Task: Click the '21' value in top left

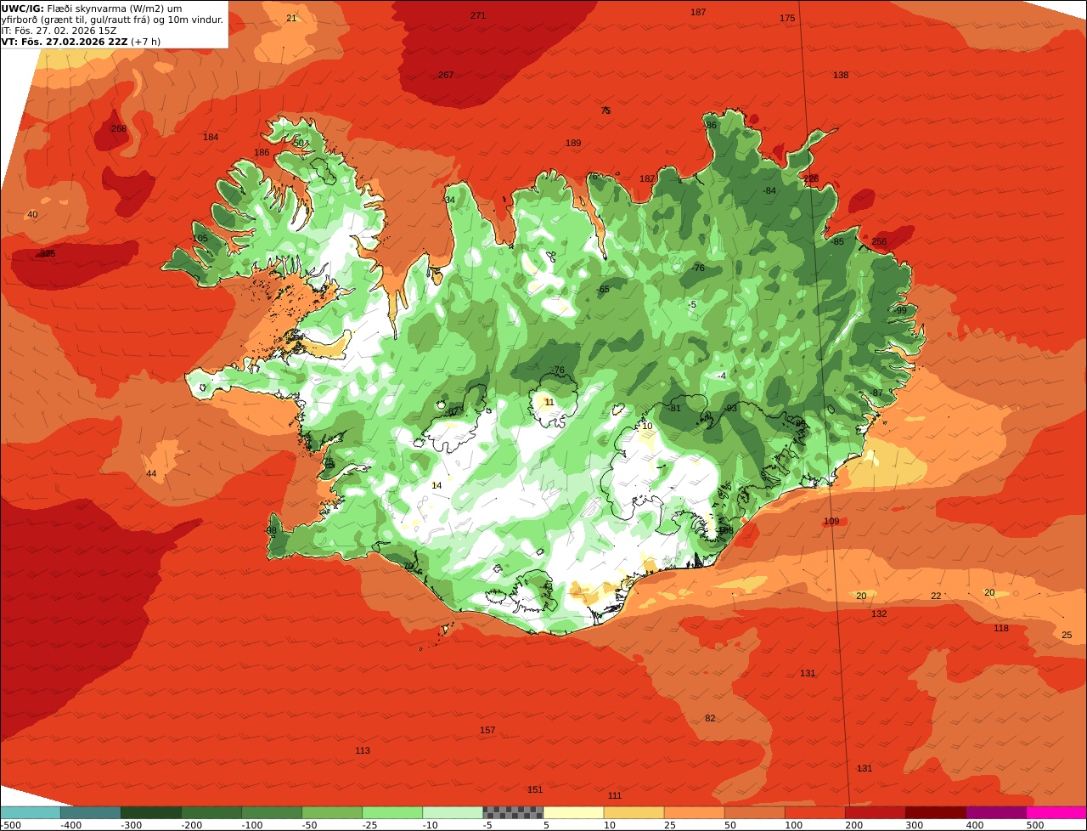Action: coord(292,18)
